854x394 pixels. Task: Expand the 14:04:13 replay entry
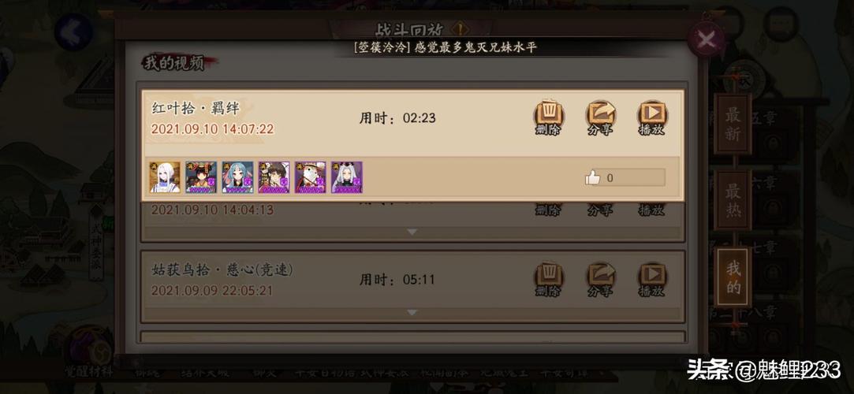pos(412,232)
